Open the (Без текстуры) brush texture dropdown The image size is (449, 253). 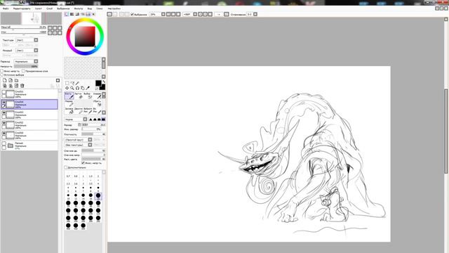tap(79, 145)
